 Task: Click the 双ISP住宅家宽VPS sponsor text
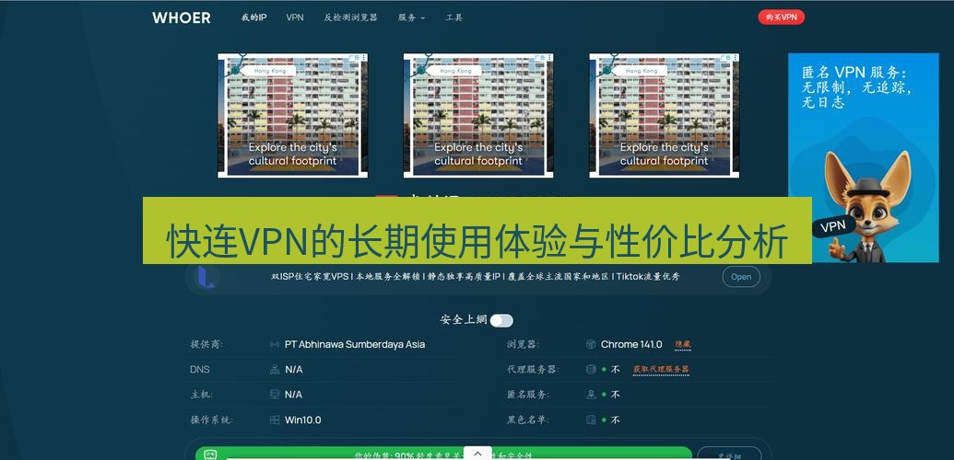click(476, 277)
